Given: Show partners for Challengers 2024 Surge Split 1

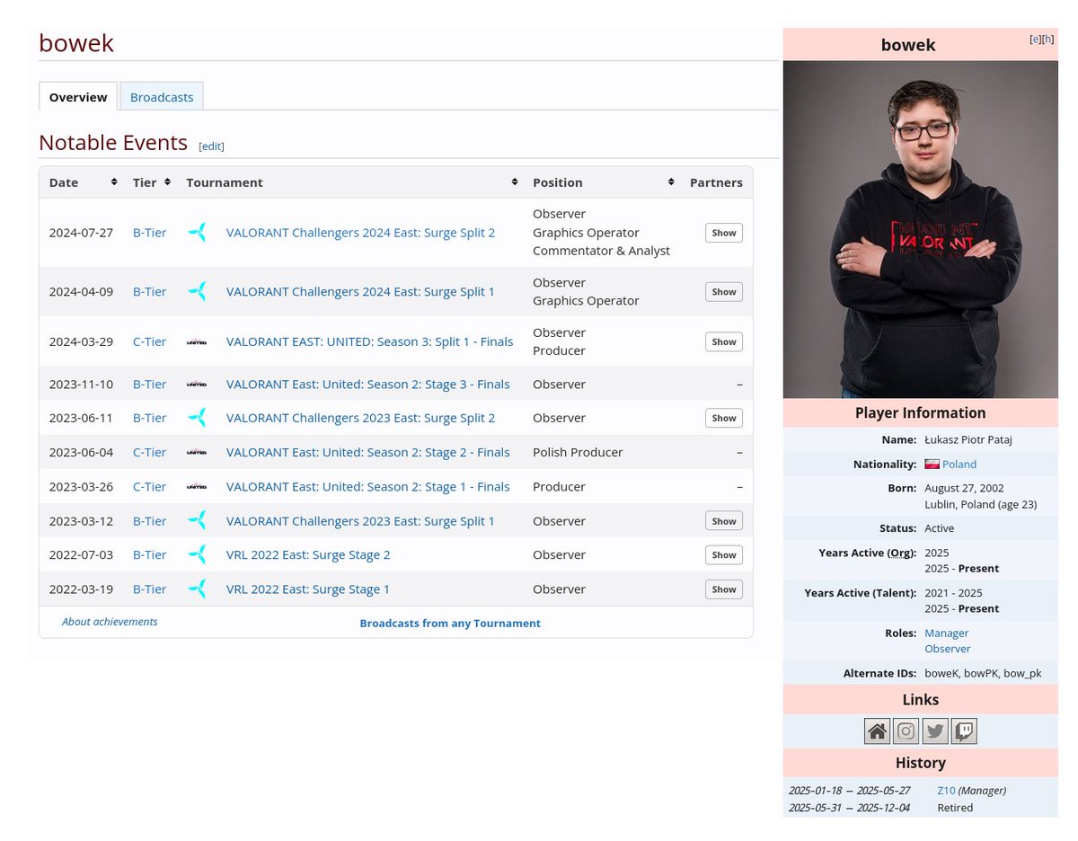Looking at the screenshot, I should (724, 291).
